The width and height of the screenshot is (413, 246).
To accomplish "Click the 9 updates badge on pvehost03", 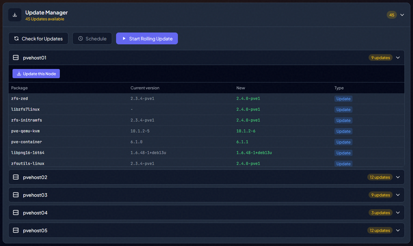I will 380,195.
